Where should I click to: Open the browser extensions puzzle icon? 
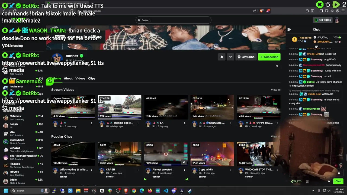tap(307, 11)
